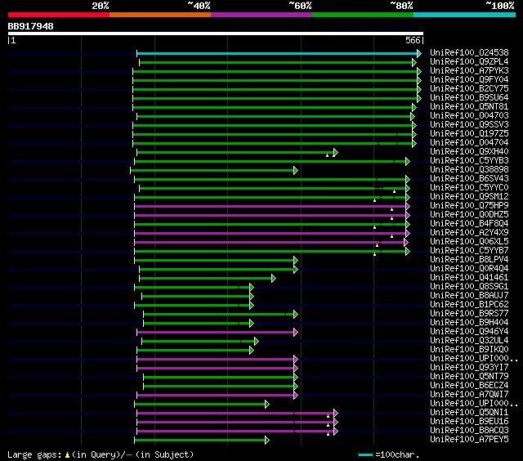Viewport: 523px width, 461px height.
Task: Open the UniRef100_B2CY75 hit label
Action: [x=469, y=89]
